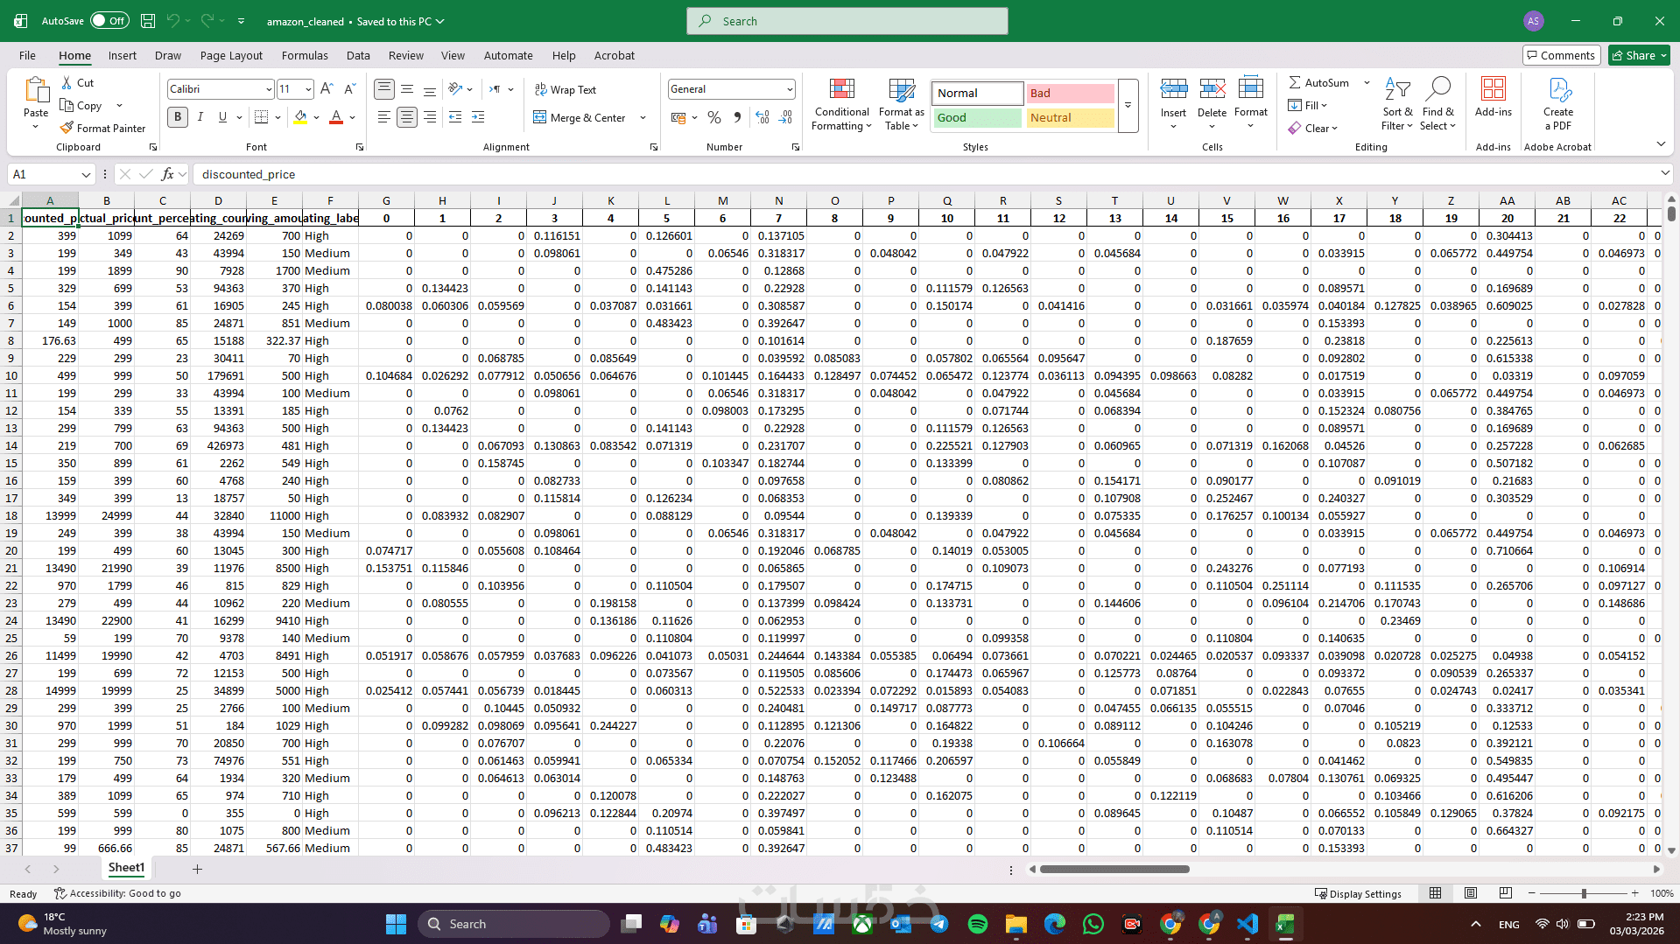Click the Copy button

tap(81, 105)
